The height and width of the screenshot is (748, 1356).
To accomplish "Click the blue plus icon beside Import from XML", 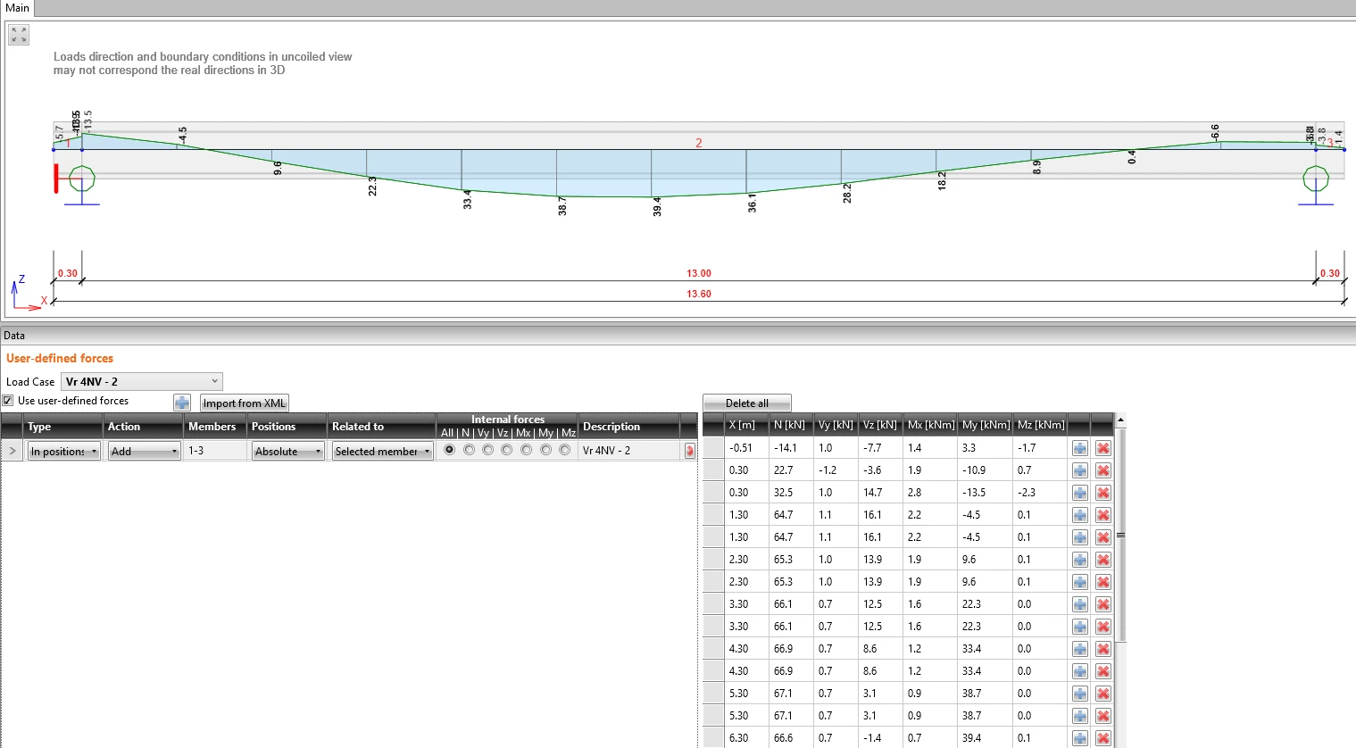I will (182, 403).
